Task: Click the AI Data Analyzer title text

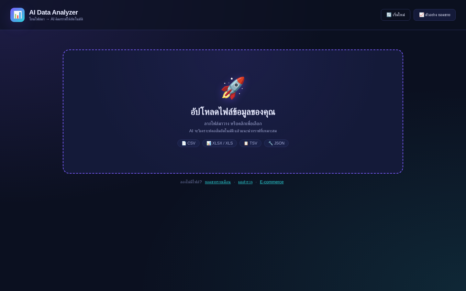Action: pyautogui.click(x=53, y=12)
